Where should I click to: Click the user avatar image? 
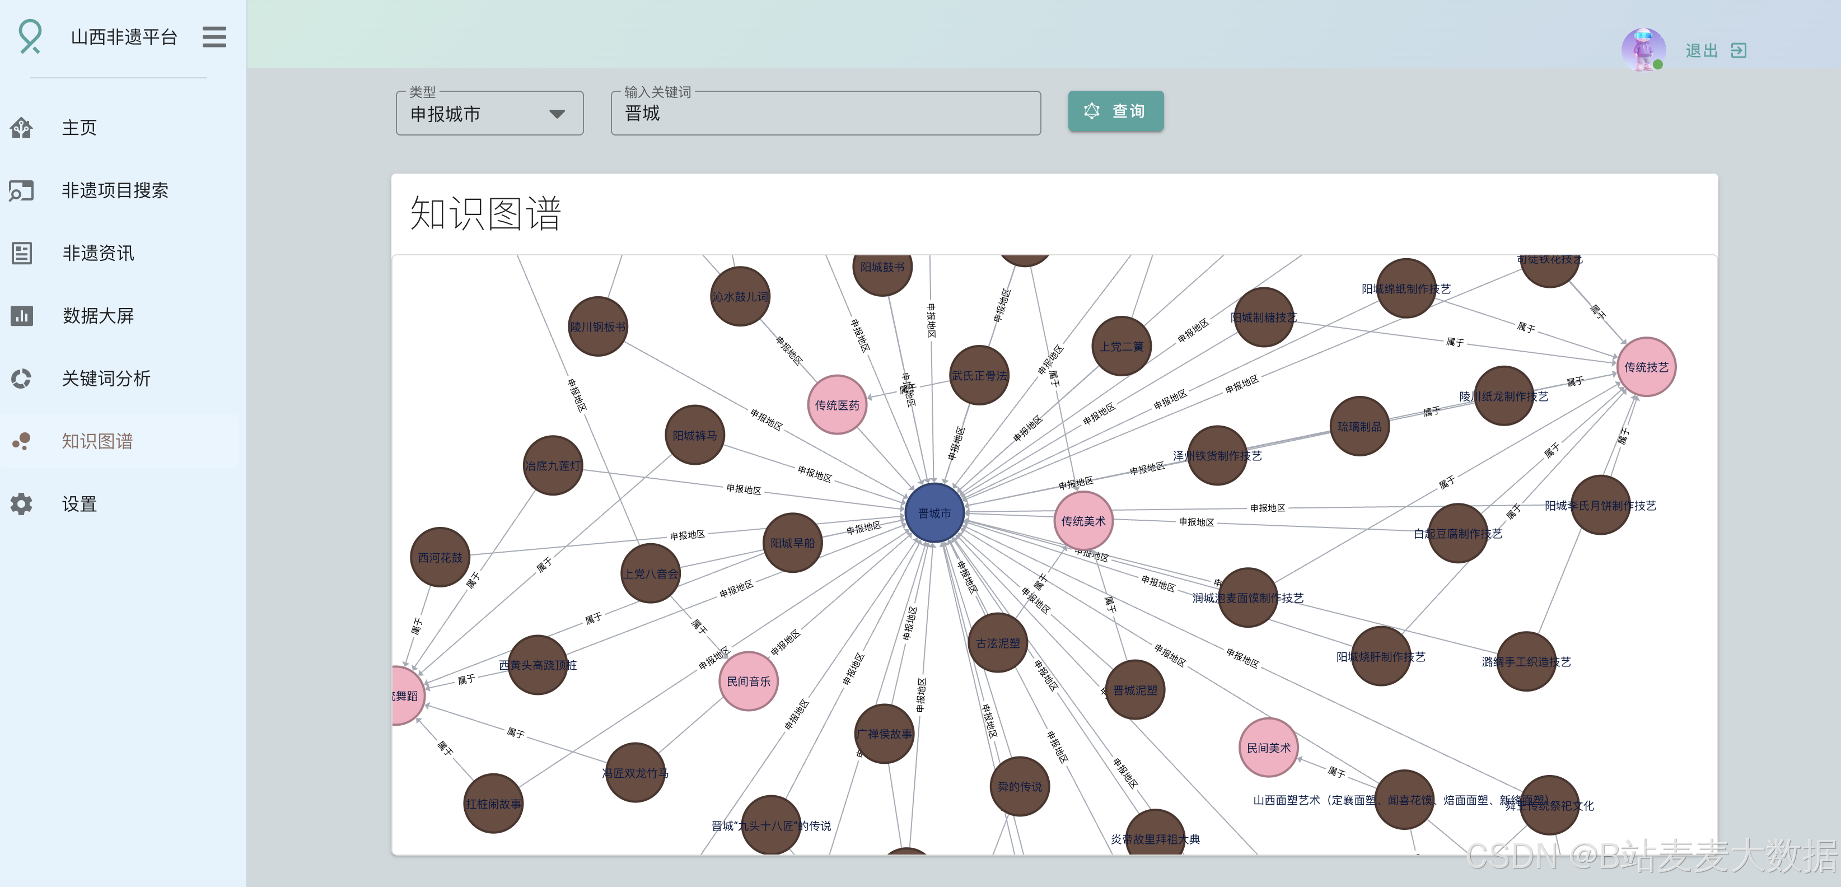1643,49
